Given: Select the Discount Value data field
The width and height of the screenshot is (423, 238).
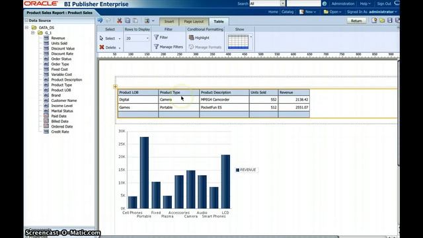Looking at the screenshot, I should pos(63,48).
